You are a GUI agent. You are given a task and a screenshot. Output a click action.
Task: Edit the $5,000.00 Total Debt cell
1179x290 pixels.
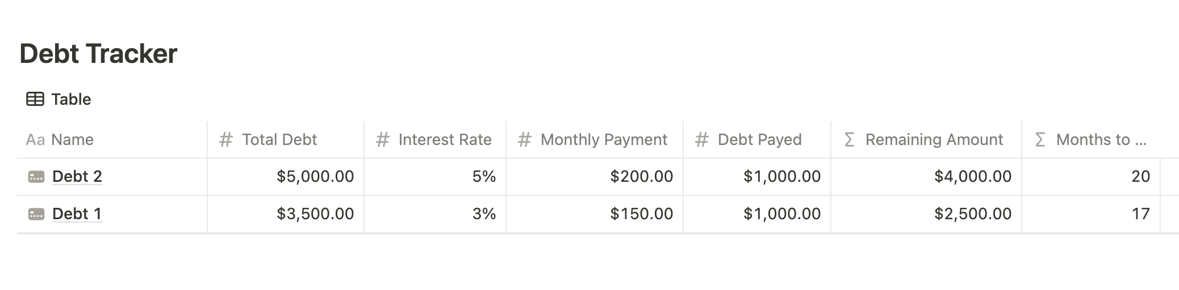[x=315, y=177]
